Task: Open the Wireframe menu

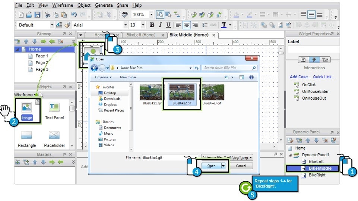Action: (x=63, y=5)
